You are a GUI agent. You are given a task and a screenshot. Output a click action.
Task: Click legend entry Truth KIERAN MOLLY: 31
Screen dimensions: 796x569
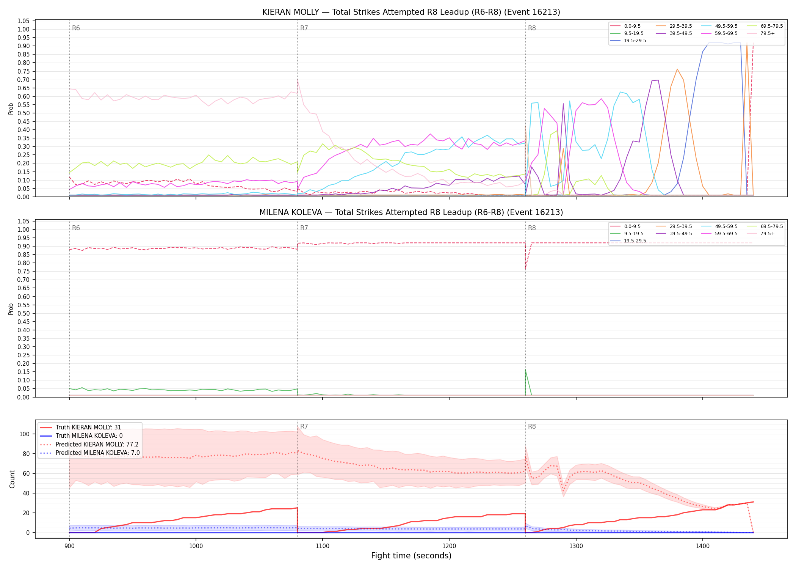(x=80, y=428)
